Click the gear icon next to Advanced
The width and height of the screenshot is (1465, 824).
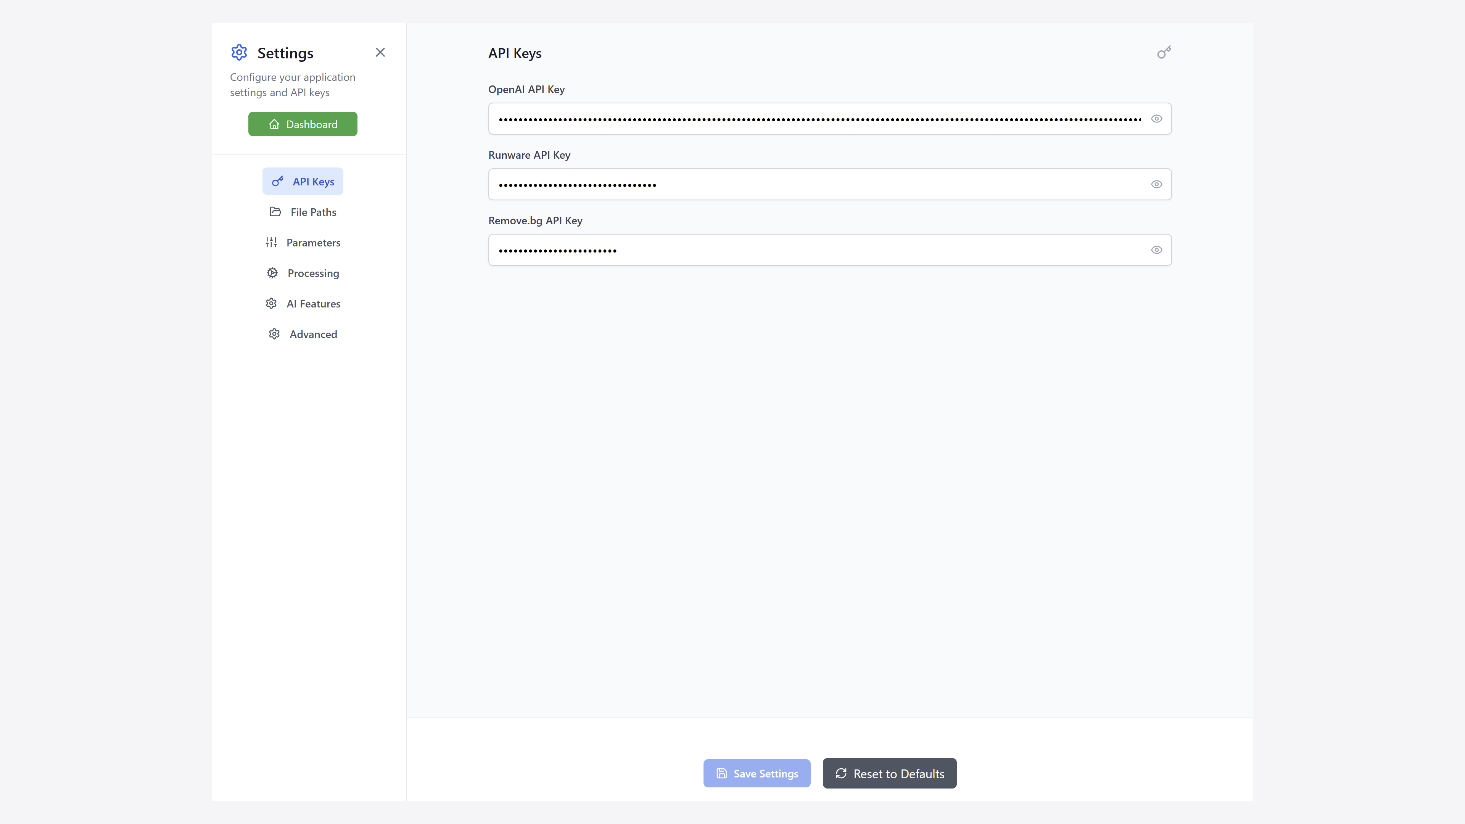click(274, 334)
